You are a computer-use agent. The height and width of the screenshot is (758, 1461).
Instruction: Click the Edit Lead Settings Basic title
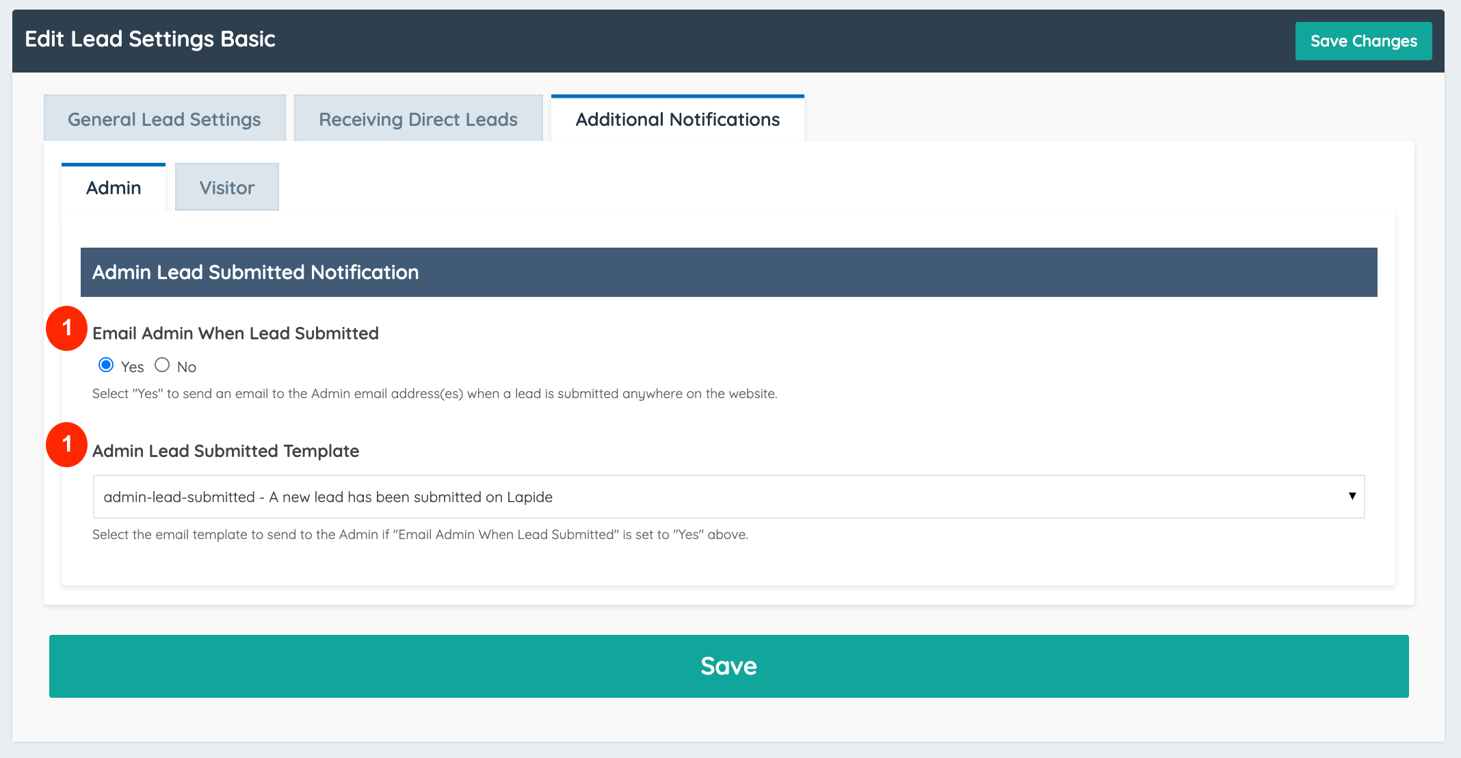(x=150, y=40)
